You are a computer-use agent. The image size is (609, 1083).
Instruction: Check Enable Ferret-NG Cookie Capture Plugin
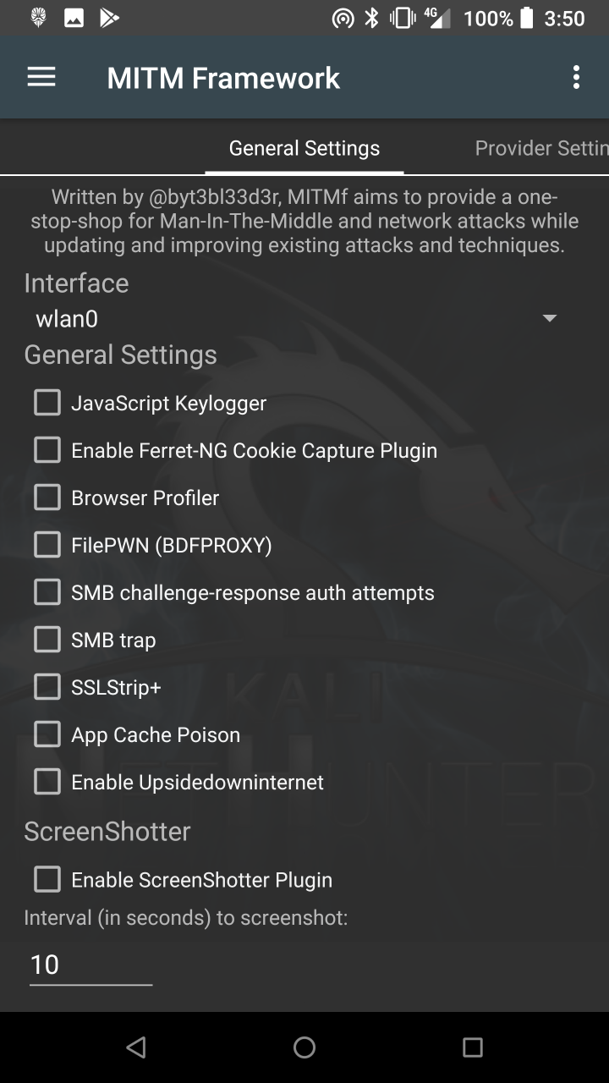click(x=47, y=450)
